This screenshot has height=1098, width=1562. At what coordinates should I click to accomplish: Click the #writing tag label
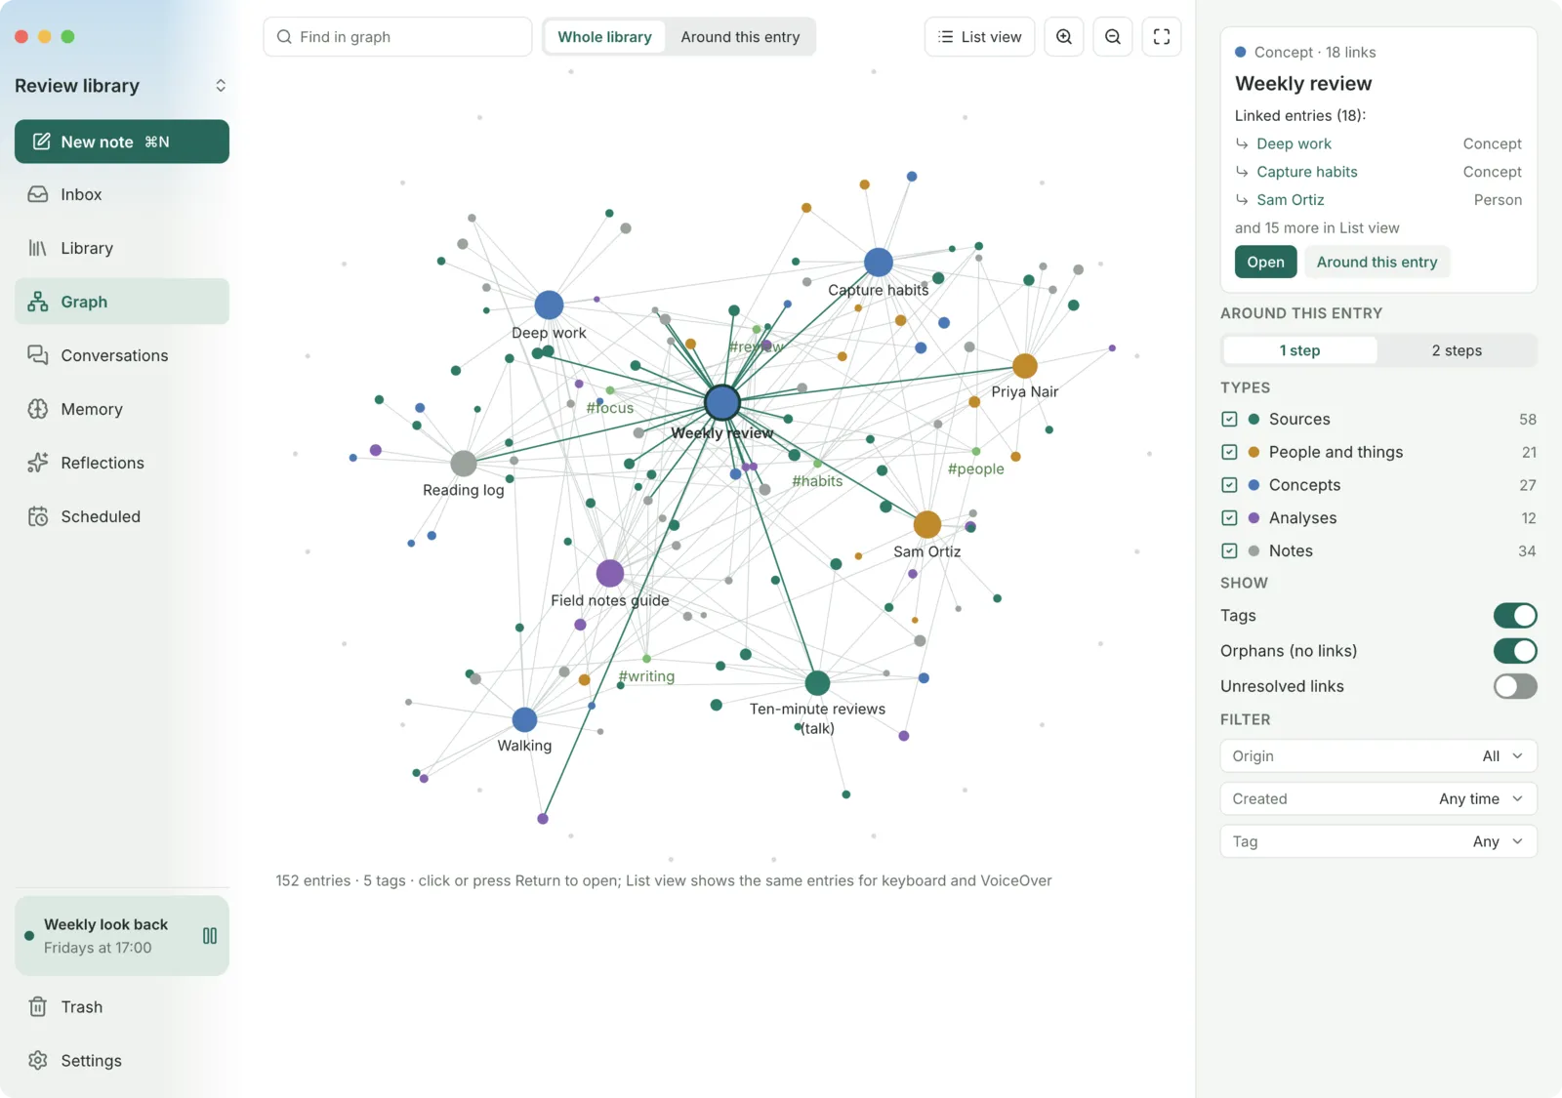pos(646,676)
